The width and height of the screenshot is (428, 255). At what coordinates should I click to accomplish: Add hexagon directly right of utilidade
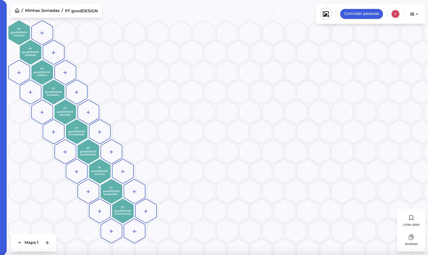click(53, 52)
